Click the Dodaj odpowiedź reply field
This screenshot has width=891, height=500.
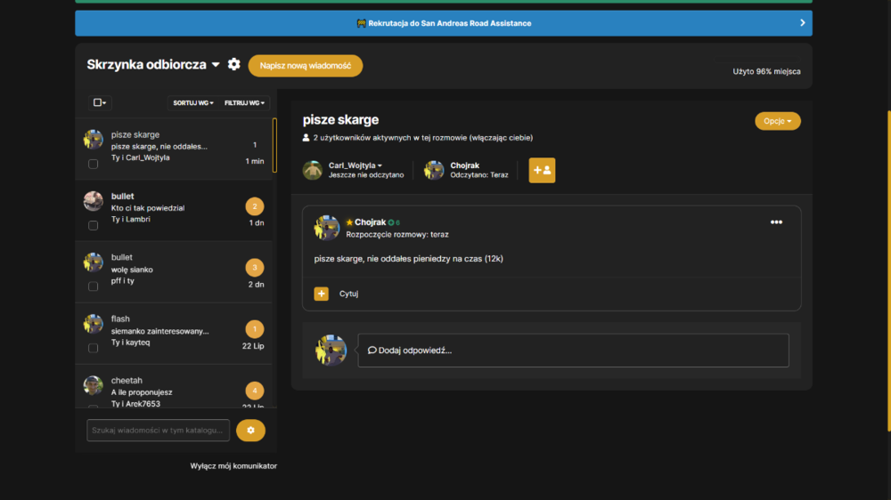tap(573, 351)
